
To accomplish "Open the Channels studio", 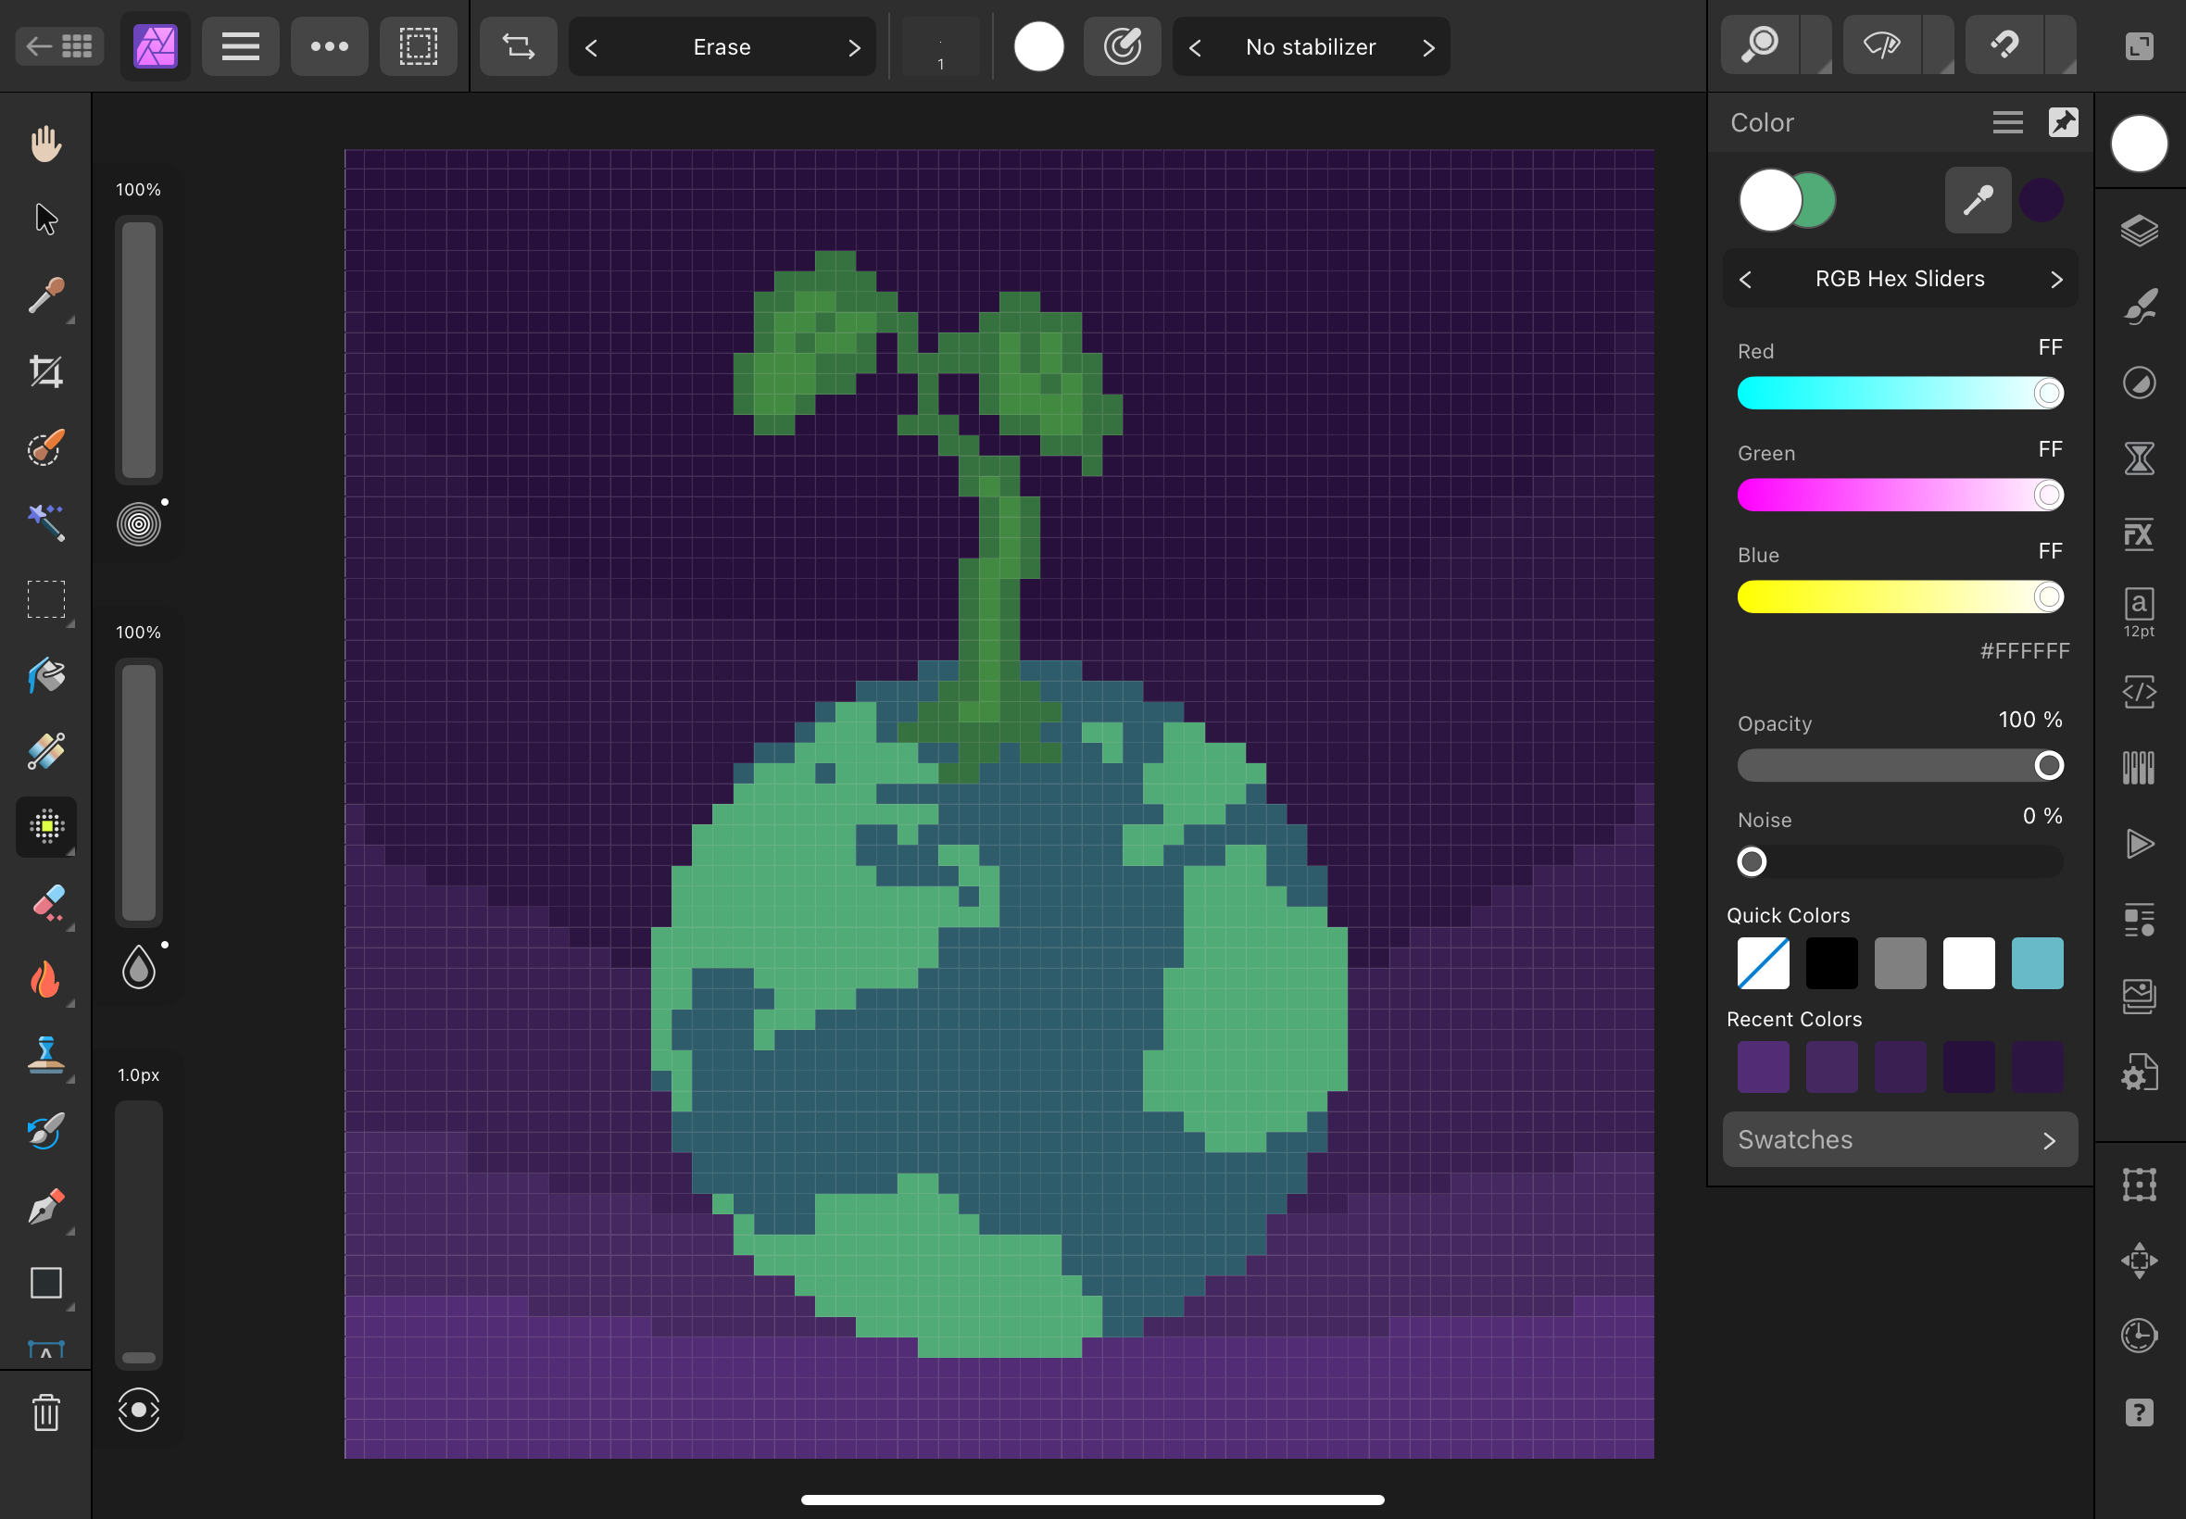I will [x=2139, y=767].
